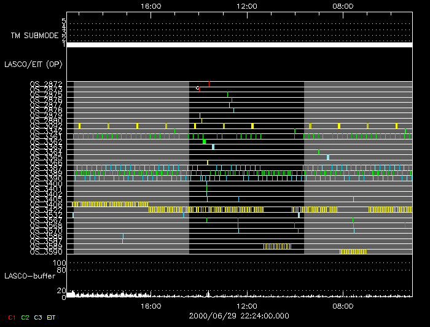Image resolution: width=430 pixels, height=327 pixels.
Task: Click the yellow EIT cluster in bottom row
Action: [353, 251]
